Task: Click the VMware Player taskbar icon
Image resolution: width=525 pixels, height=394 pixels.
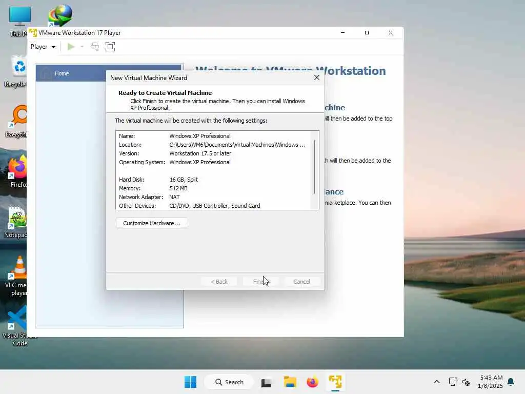Action: click(x=335, y=382)
